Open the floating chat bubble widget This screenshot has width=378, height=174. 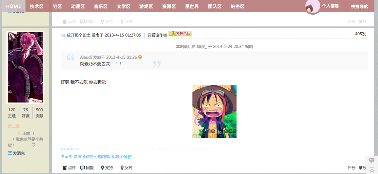(x=372, y=160)
